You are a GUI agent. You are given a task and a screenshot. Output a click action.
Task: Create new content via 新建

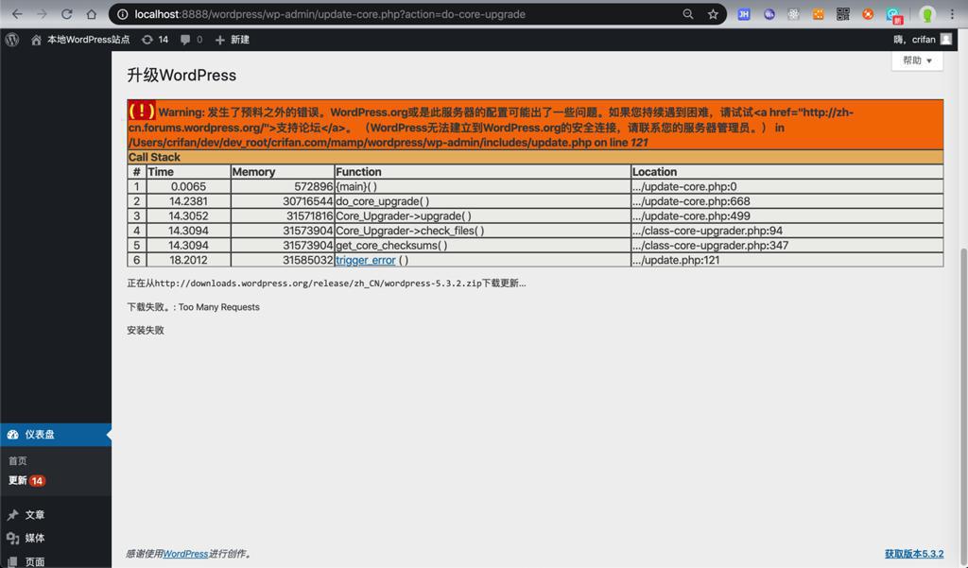(233, 40)
